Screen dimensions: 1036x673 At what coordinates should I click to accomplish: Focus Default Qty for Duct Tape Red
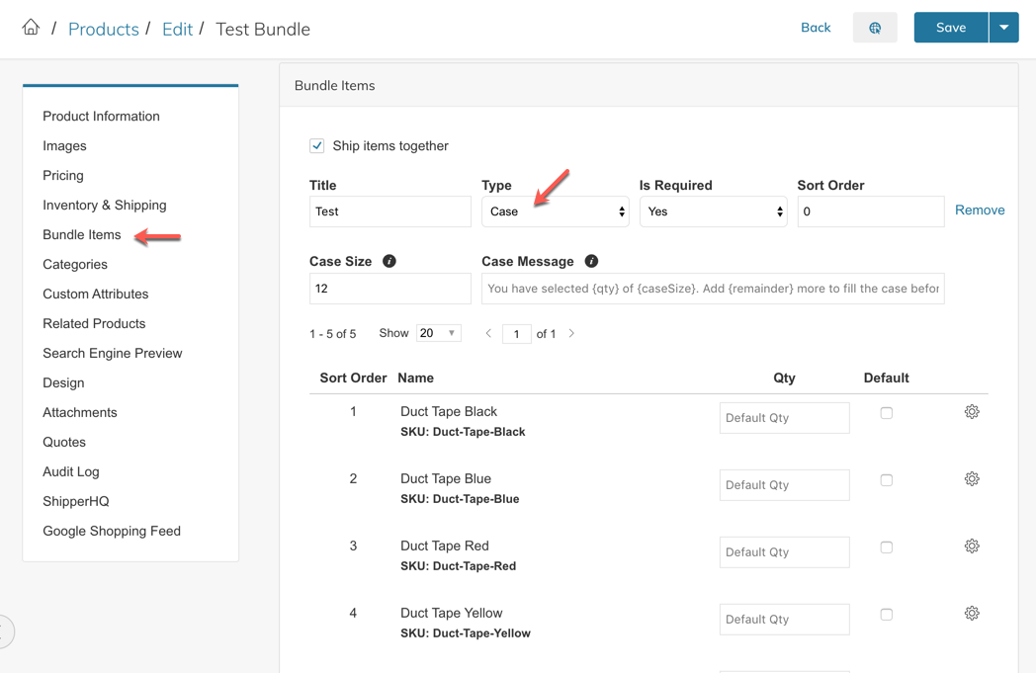click(784, 552)
